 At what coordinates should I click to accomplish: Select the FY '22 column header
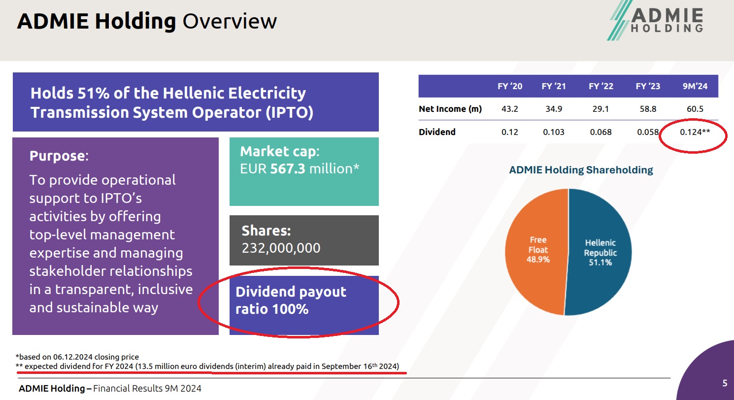tap(601, 86)
